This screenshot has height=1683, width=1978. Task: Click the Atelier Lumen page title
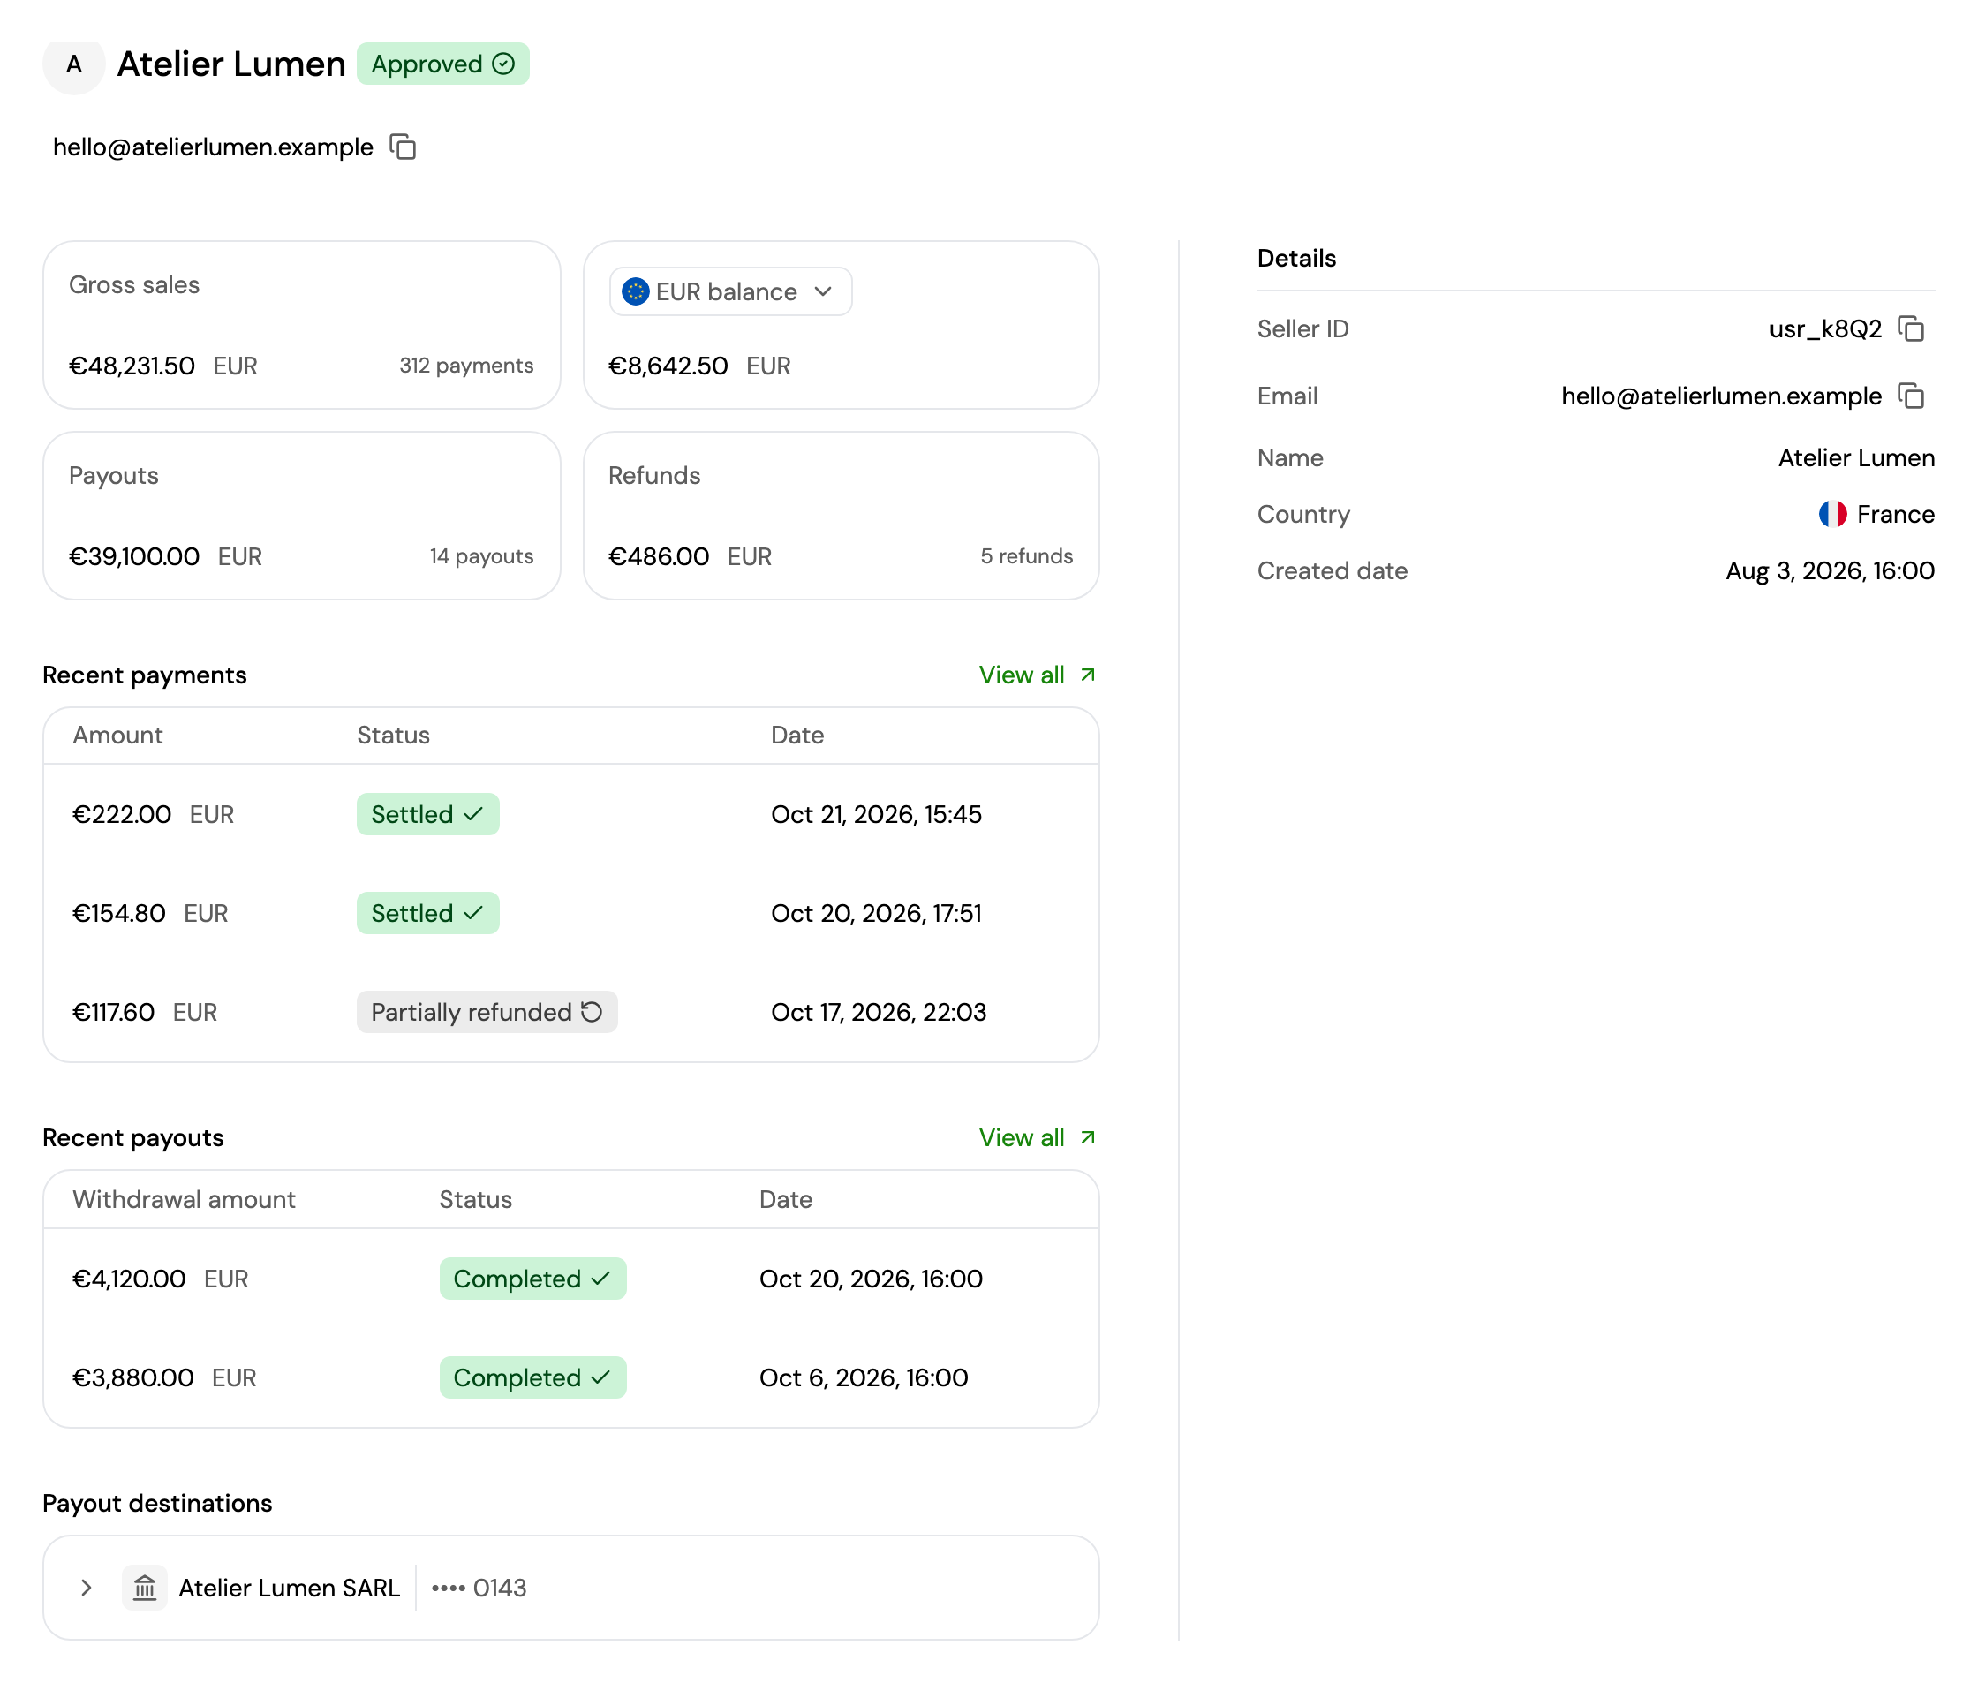[230, 64]
